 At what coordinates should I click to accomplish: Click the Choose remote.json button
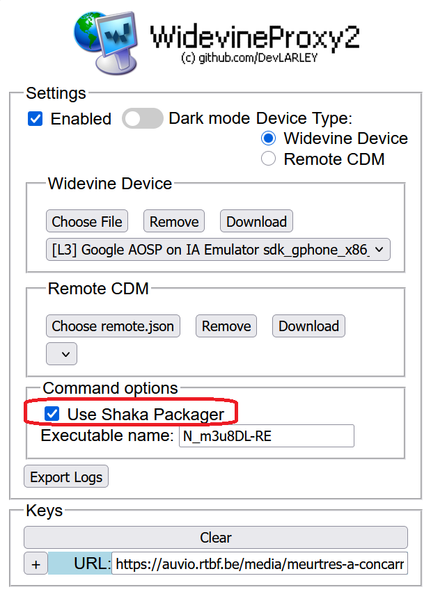[113, 326]
